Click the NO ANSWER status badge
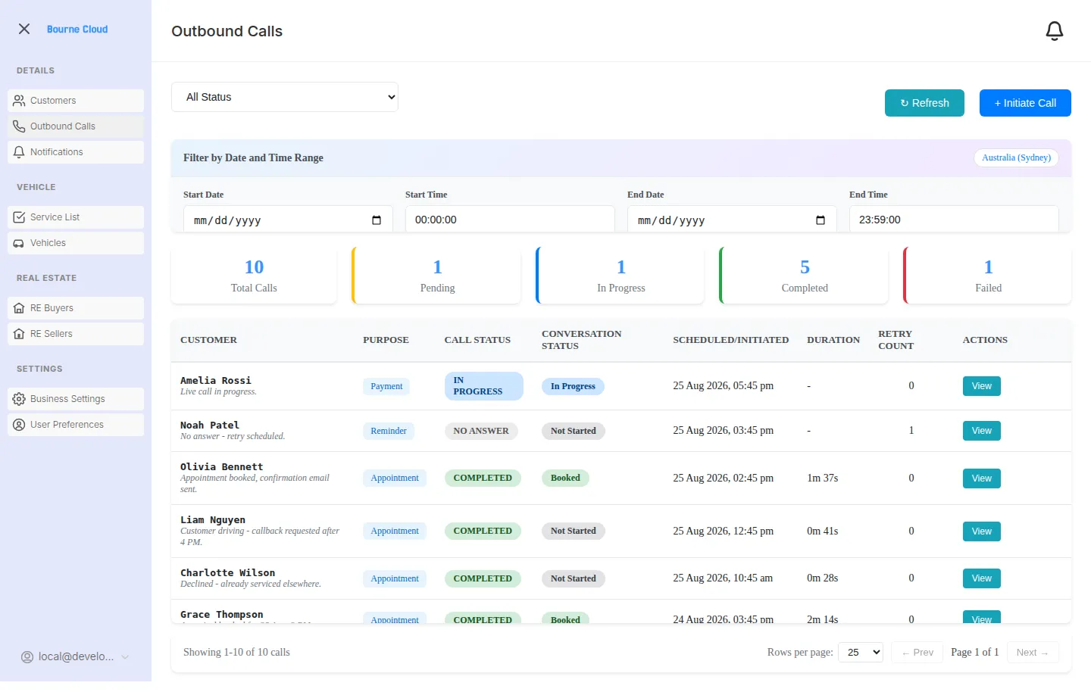1091x692 pixels. click(481, 431)
